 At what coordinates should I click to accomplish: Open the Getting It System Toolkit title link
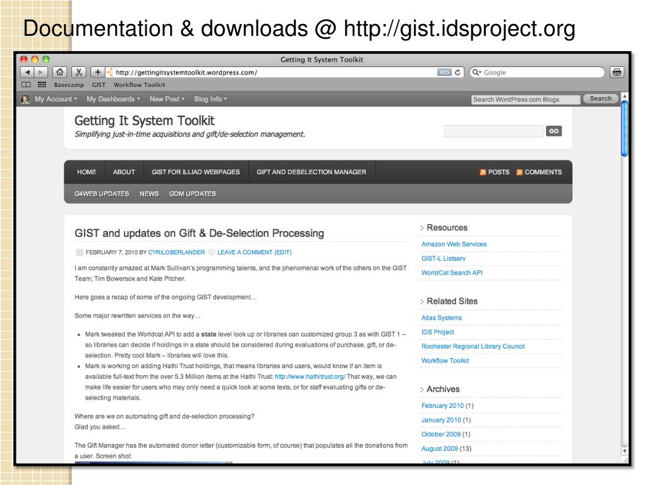tap(145, 121)
